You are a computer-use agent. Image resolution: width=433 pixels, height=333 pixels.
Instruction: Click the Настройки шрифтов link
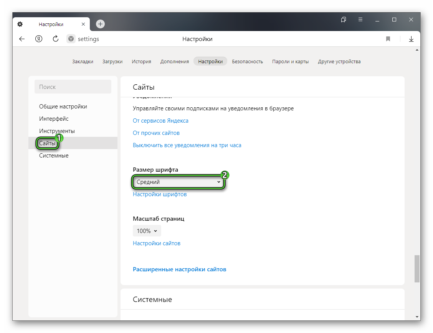tap(160, 194)
